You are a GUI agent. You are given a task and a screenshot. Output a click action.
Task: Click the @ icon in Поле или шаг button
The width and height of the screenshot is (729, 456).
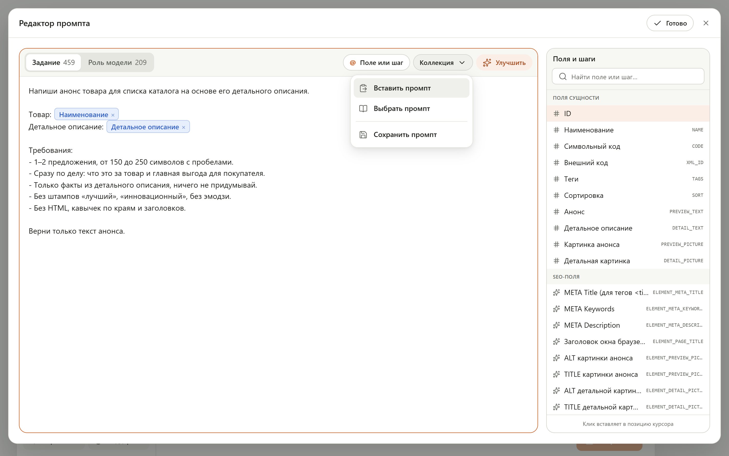click(x=352, y=63)
